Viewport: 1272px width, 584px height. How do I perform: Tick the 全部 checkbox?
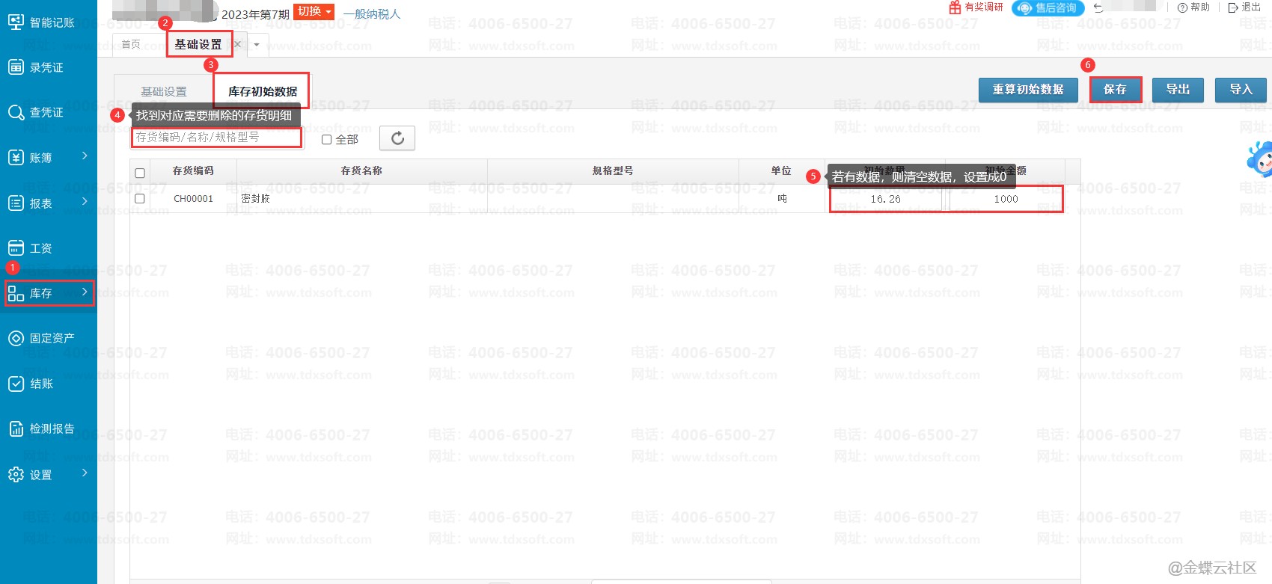(x=326, y=140)
